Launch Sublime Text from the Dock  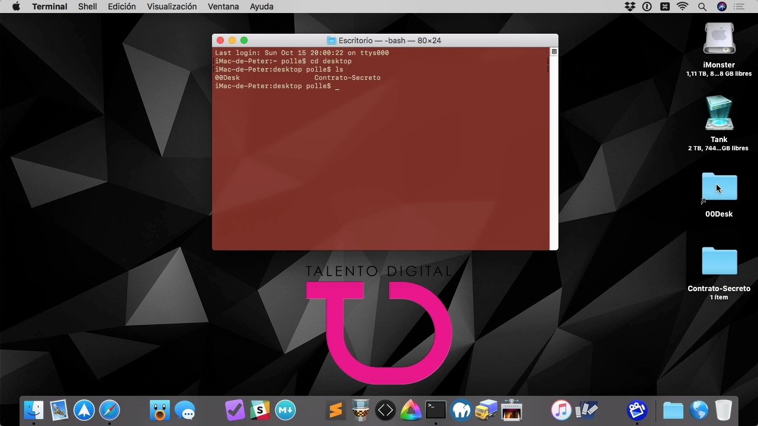click(335, 410)
